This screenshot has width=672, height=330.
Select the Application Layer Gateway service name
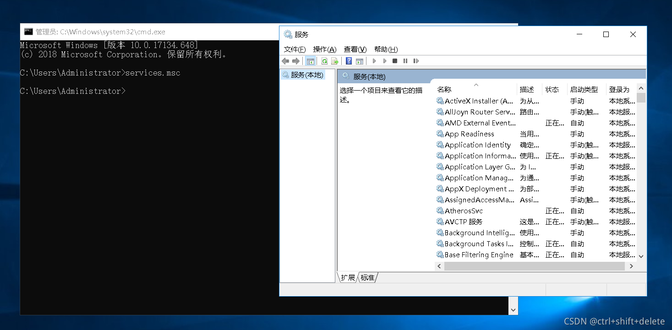coord(480,167)
